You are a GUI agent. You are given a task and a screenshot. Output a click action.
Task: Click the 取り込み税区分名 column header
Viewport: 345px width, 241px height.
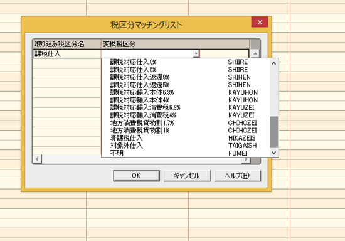(66, 44)
